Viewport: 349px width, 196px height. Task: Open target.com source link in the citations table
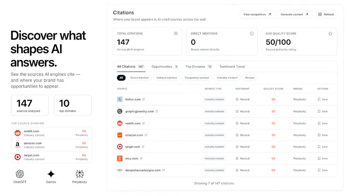[x=133, y=147]
